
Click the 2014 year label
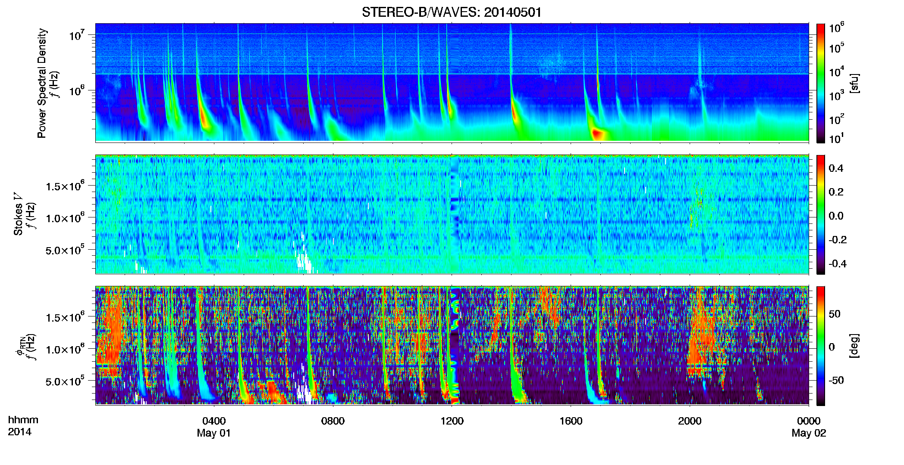click(x=19, y=432)
